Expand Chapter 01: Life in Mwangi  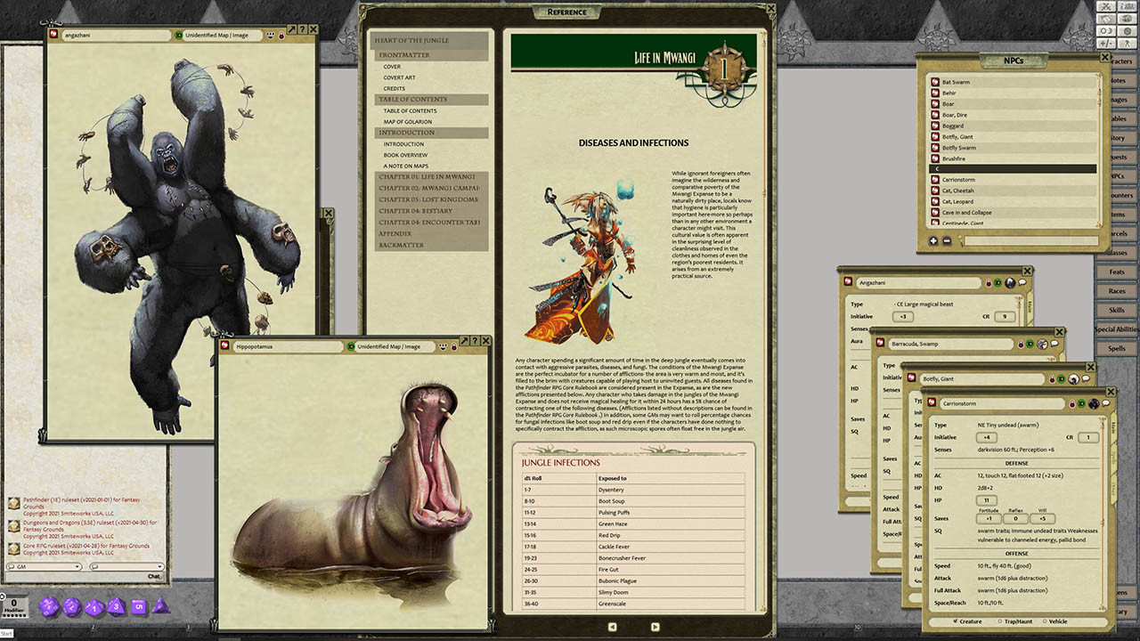pyautogui.click(x=429, y=177)
